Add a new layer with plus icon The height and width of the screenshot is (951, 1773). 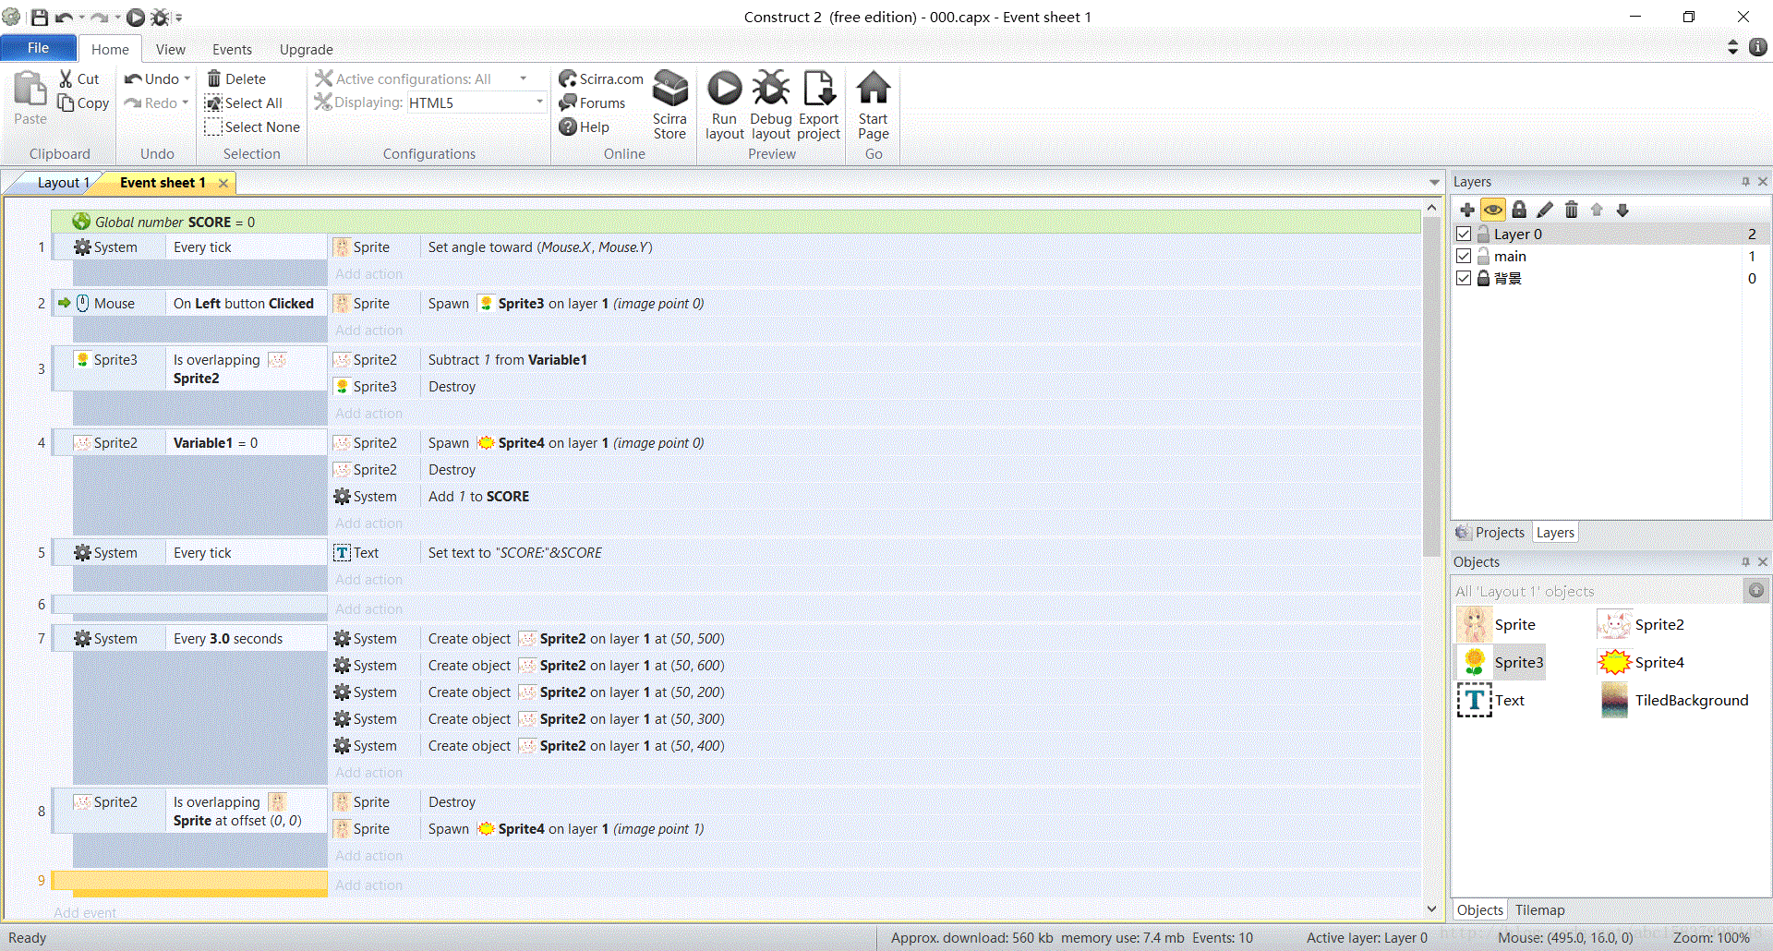coord(1467,210)
